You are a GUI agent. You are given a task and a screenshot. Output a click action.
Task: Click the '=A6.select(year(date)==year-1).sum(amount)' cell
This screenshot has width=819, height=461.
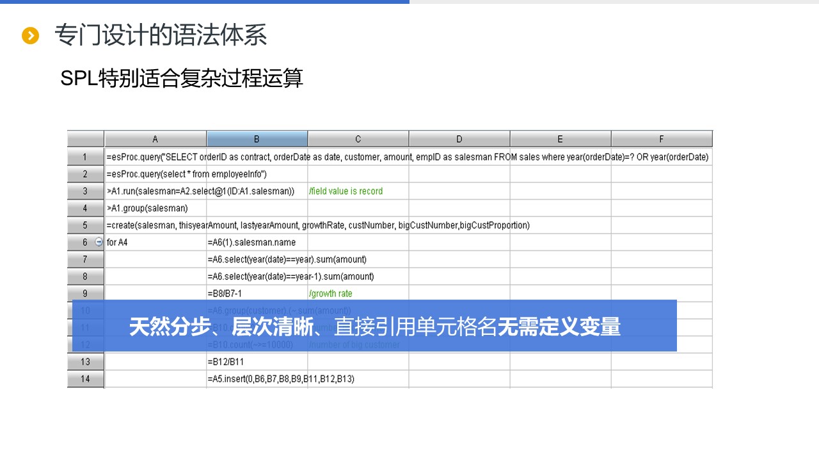click(291, 277)
